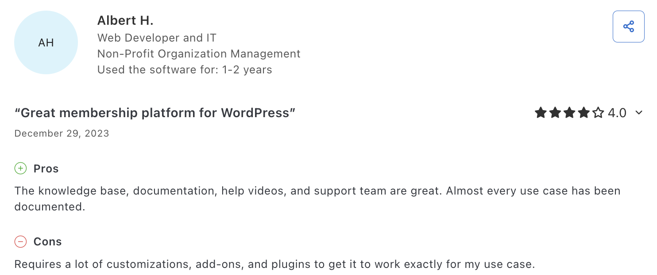Click the reviewer name Albert H.
This screenshot has width=657, height=275.
125,20
